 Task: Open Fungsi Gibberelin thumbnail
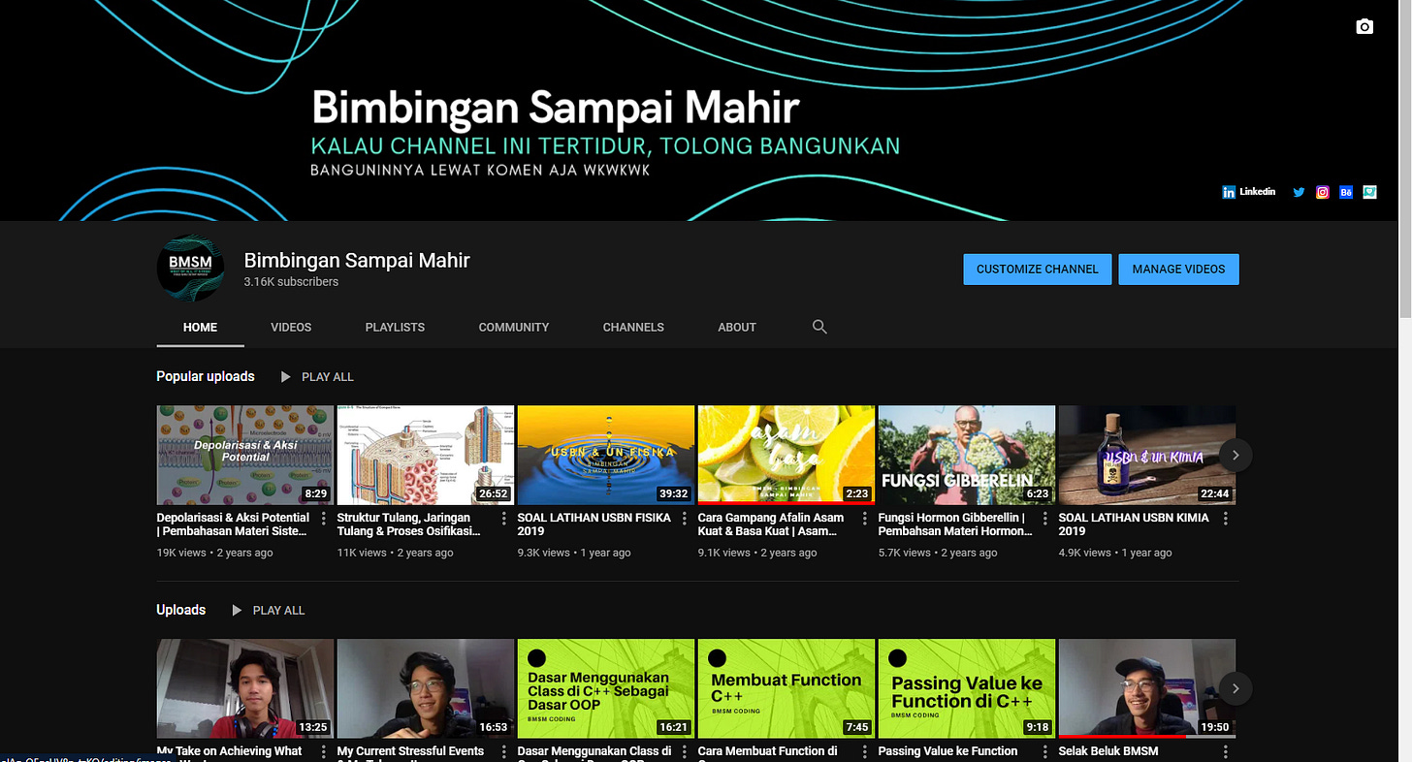(x=967, y=455)
